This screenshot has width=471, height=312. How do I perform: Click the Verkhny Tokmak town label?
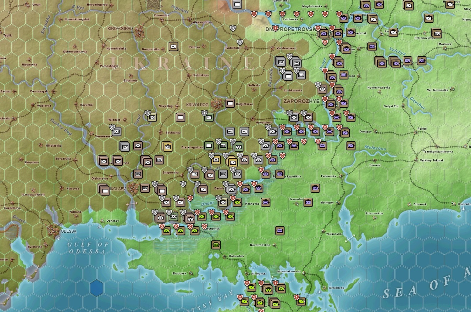[x=432, y=160]
